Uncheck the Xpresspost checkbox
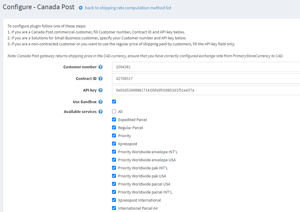This screenshot has height=212, width=300. tap(114, 143)
